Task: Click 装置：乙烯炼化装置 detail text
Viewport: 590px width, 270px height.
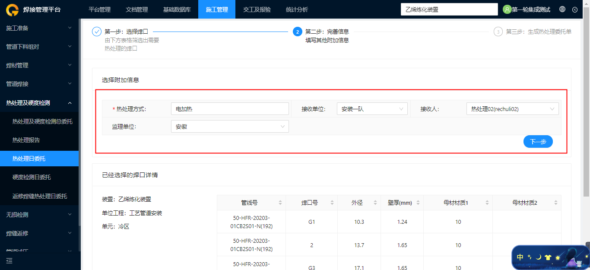Action: pos(127,199)
